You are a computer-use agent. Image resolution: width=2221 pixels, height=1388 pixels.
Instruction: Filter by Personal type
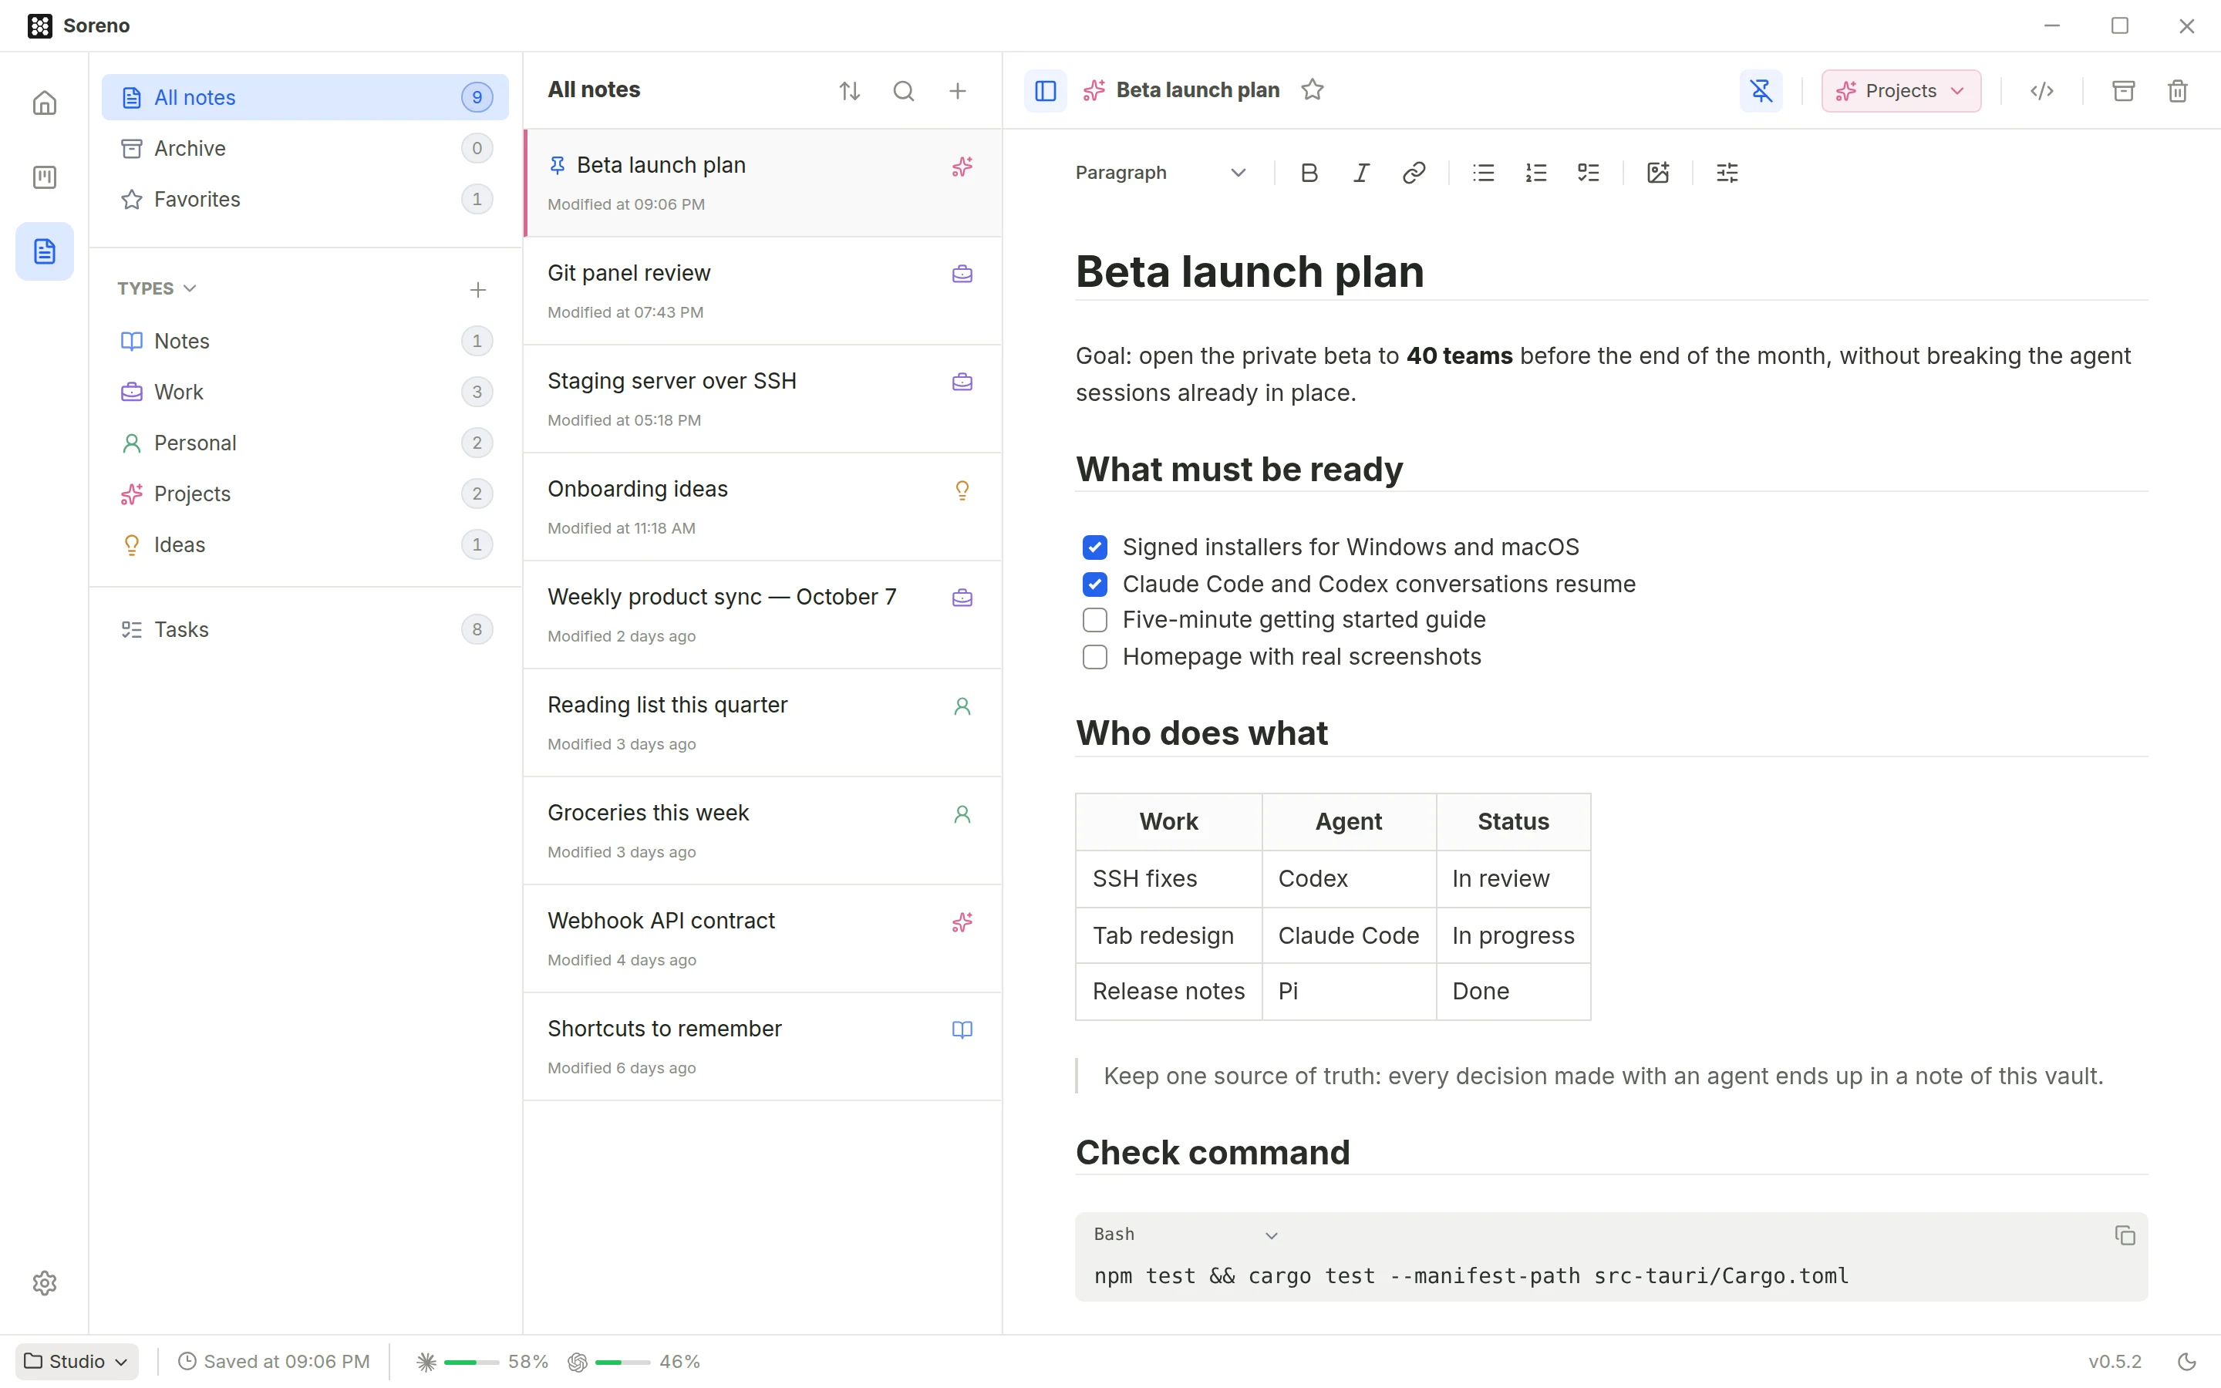pos(305,443)
